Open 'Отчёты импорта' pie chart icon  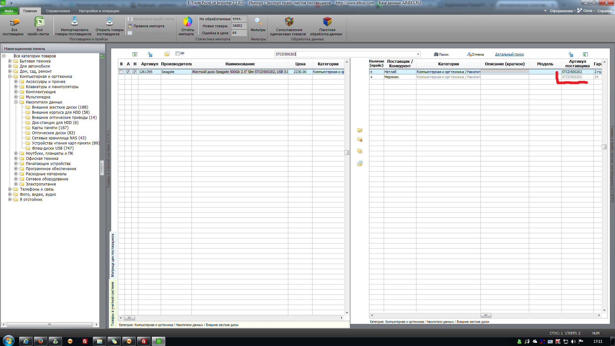coord(187,22)
